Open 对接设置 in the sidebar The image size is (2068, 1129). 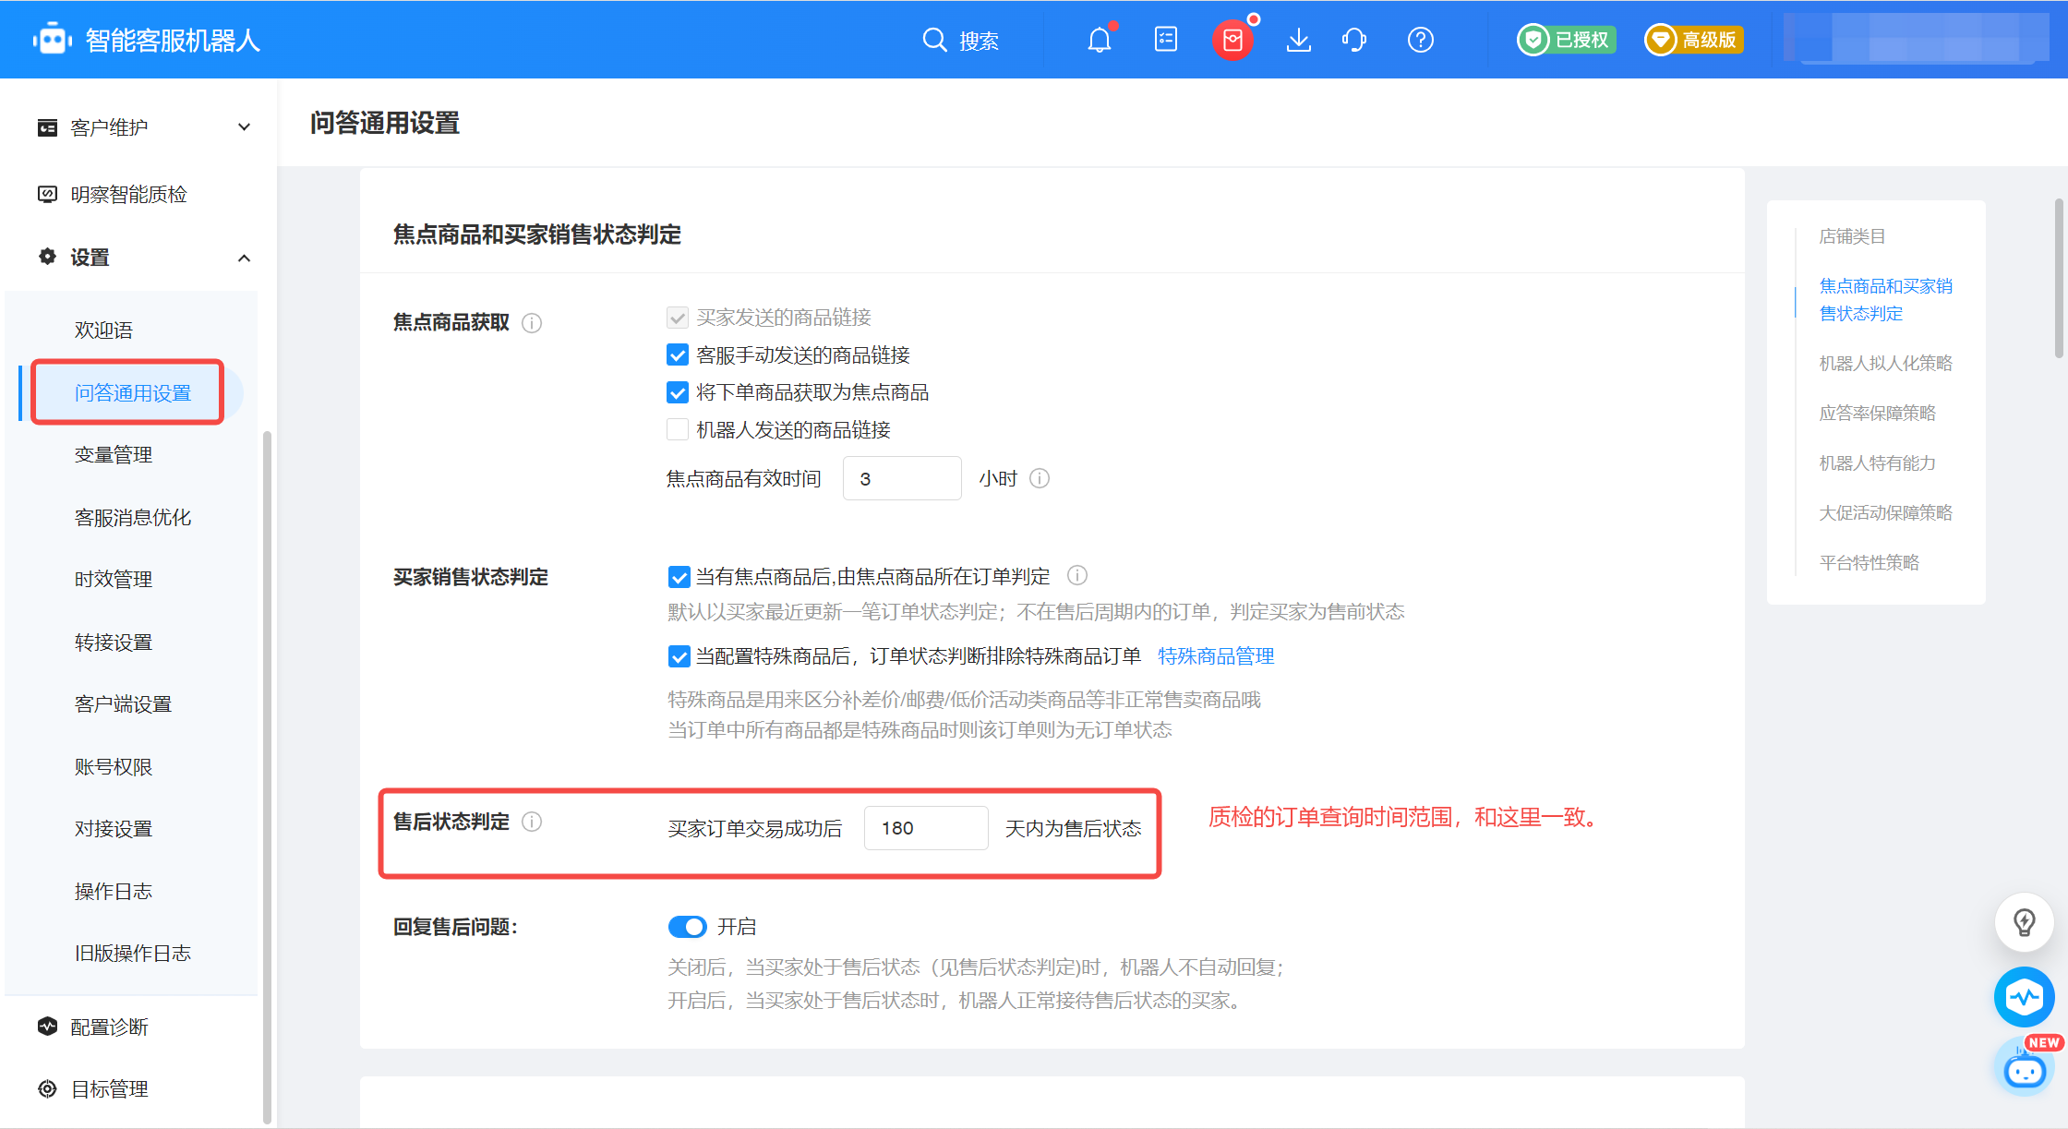[x=114, y=829]
